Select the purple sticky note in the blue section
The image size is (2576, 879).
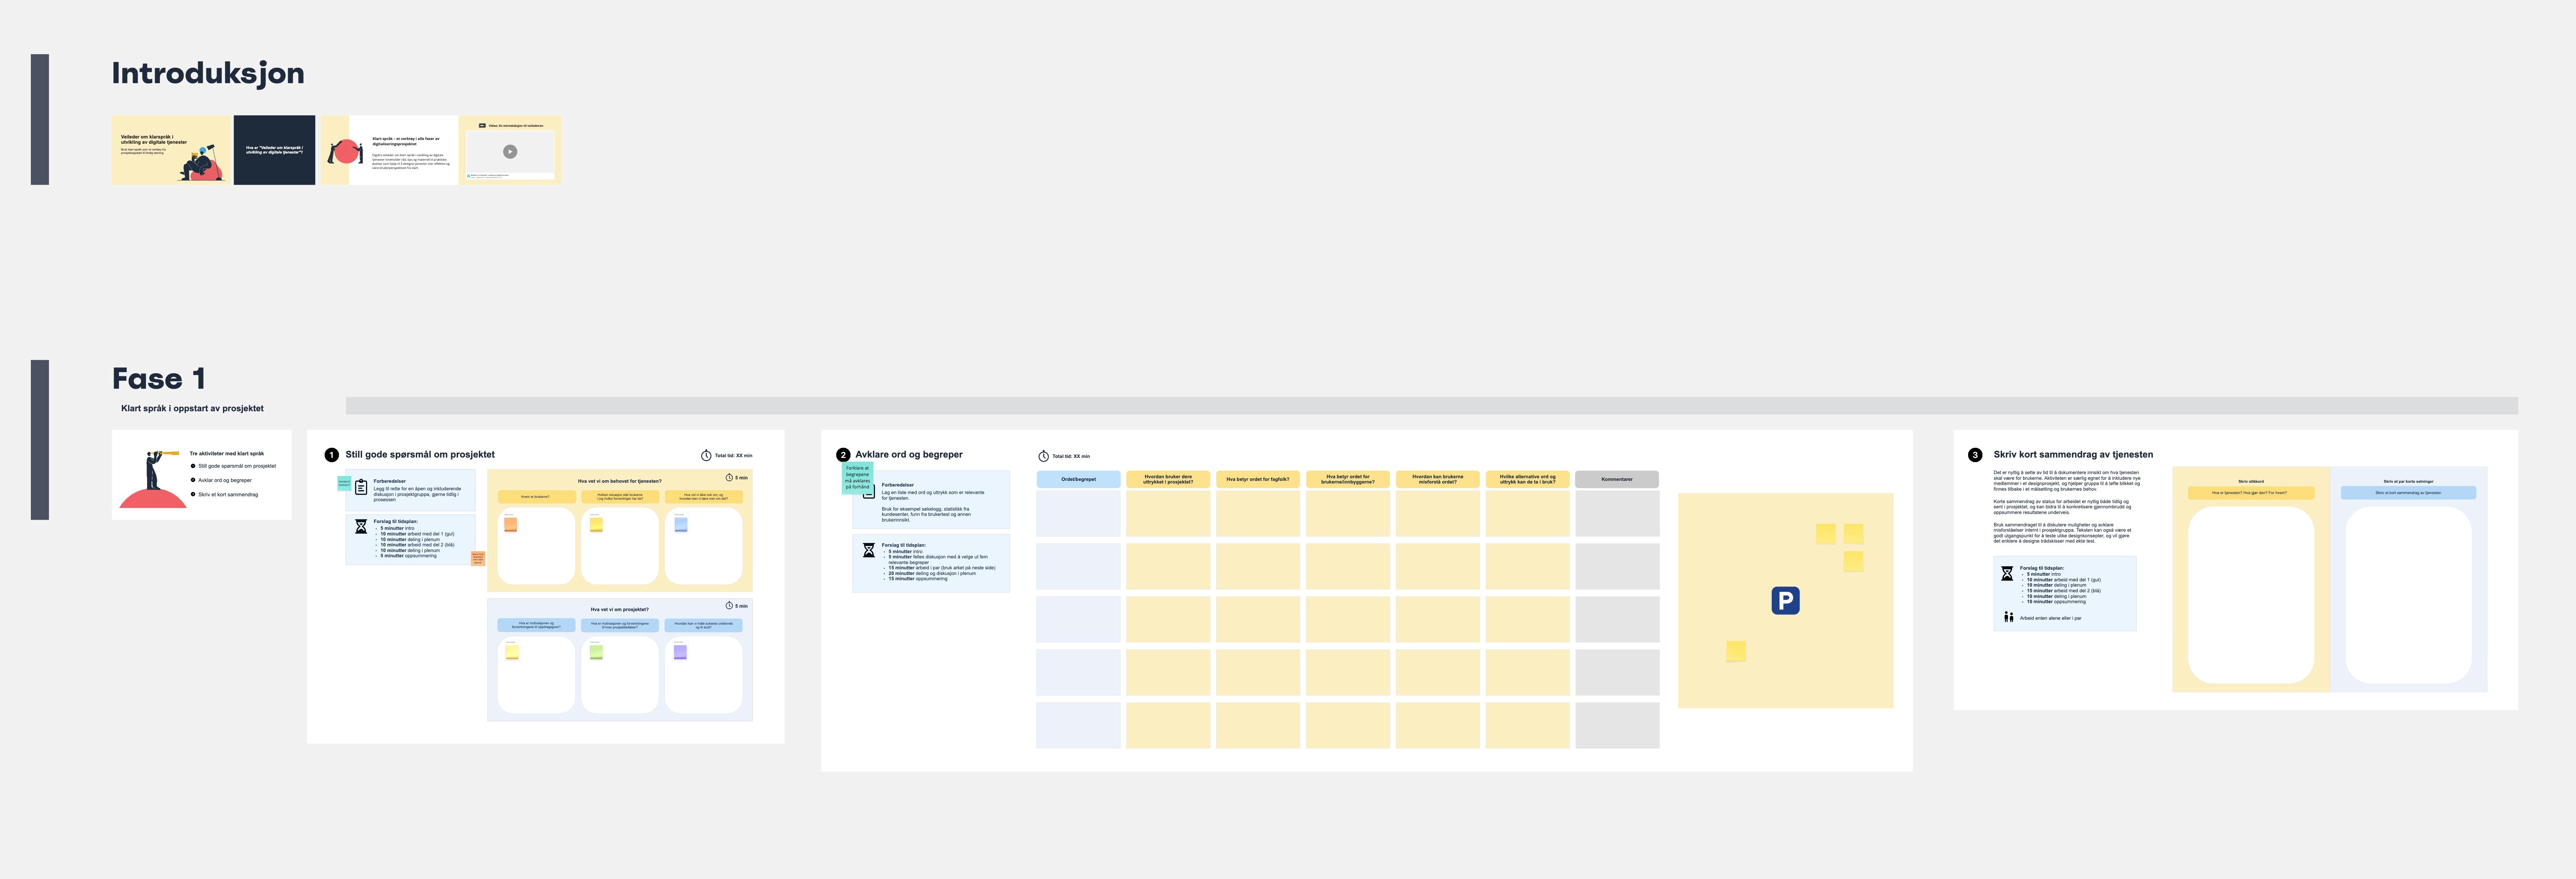[x=680, y=652]
